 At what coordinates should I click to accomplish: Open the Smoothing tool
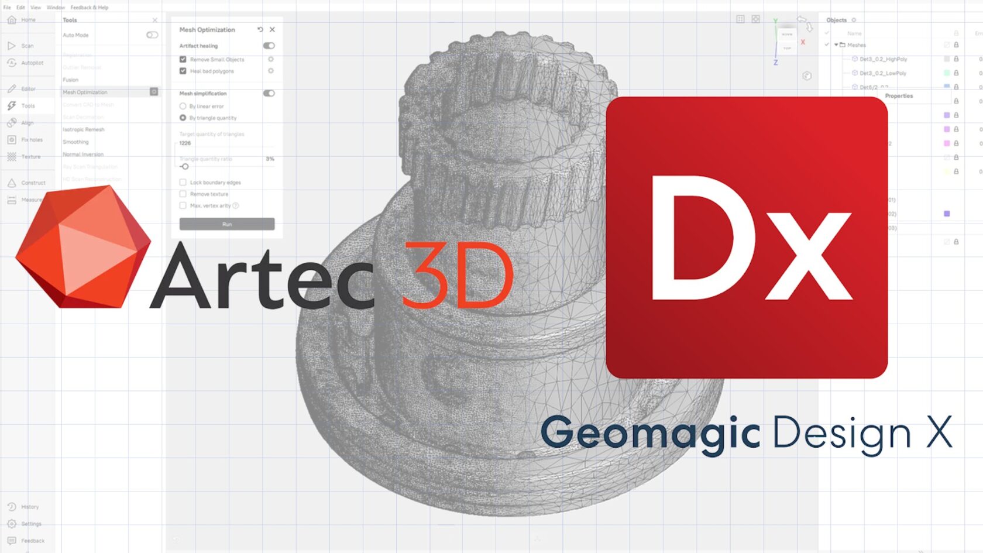(x=76, y=142)
